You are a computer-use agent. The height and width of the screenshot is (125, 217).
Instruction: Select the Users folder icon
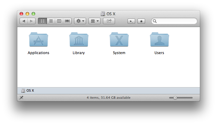[160, 39]
